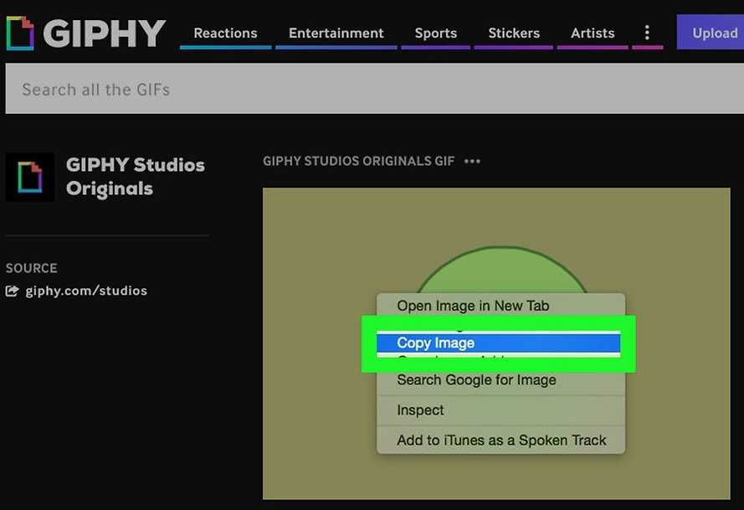Choose Add to iTunes as a Spoken Track
Viewport: 744px width, 510px height.
pos(501,440)
